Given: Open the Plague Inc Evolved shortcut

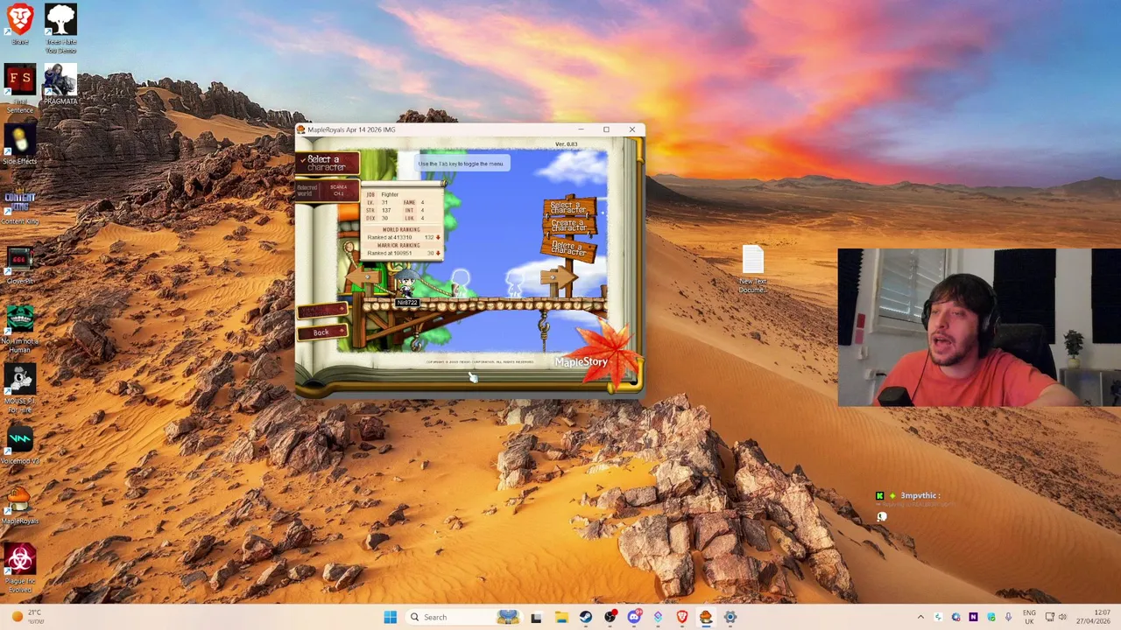Looking at the screenshot, I should click(x=20, y=568).
